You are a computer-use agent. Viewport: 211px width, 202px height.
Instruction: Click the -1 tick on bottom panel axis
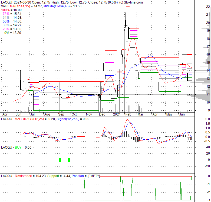point(208,184)
